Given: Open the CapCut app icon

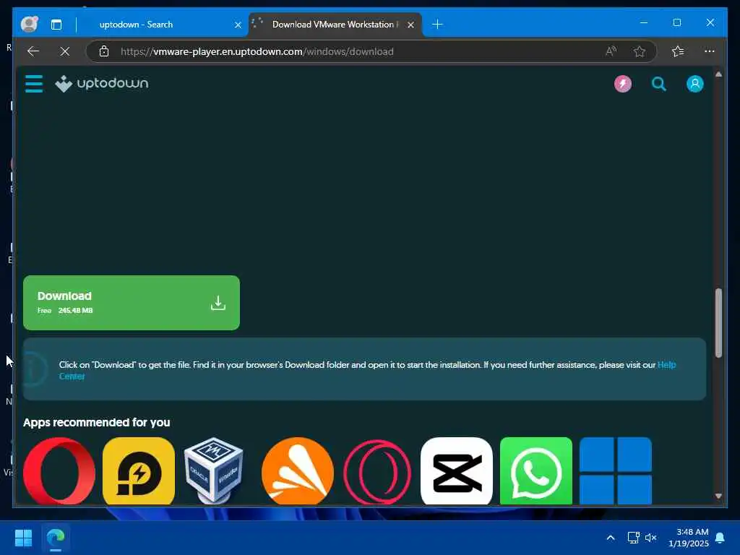Looking at the screenshot, I should (457, 471).
